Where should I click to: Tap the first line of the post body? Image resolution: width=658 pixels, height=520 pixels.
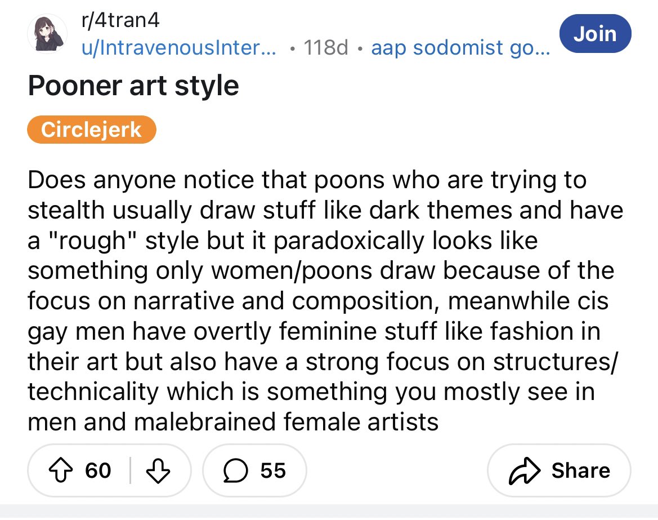coord(307,180)
